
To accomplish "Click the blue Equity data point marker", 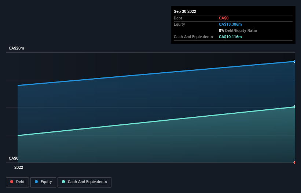I will click(x=295, y=61).
